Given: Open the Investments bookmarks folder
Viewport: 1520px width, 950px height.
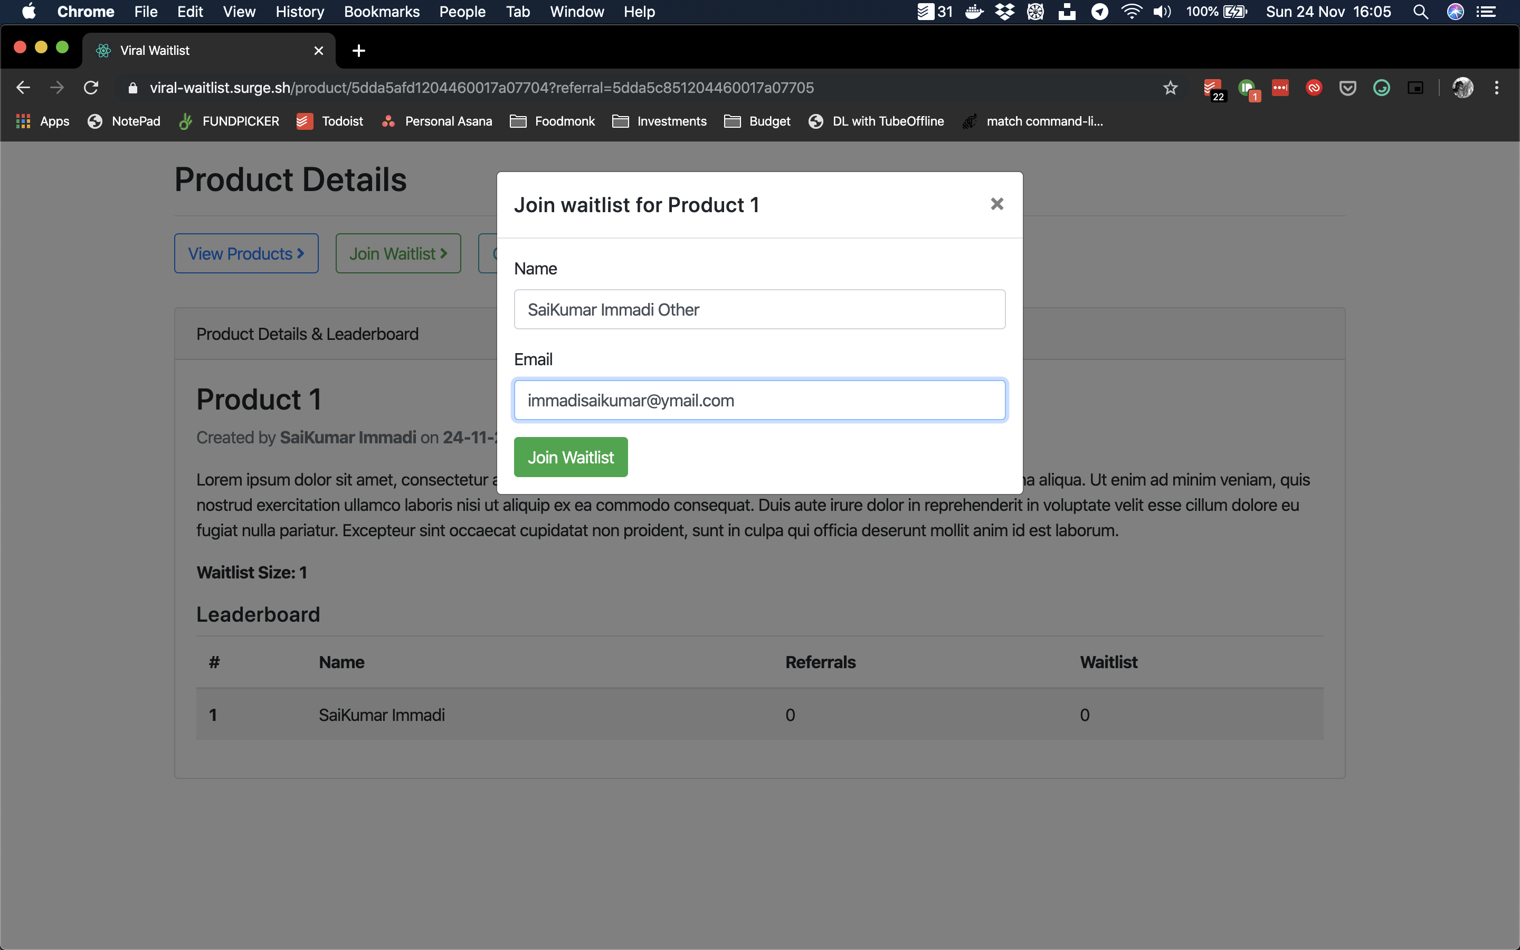Looking at the screenshot, I should 659,121.
